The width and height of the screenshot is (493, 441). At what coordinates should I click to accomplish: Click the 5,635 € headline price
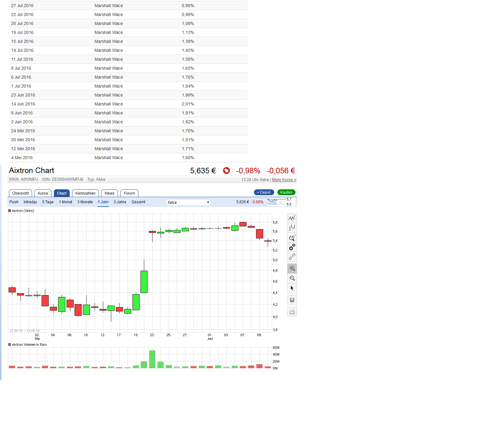click(203, 171)
